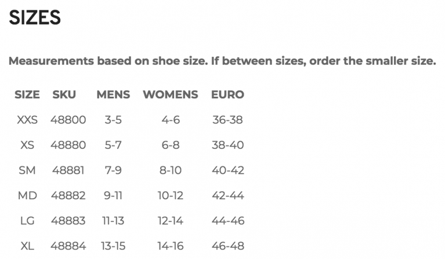This screenshot has height=259, width=445.
Task: Click mens size range 9-11
Action: click(x=113, y=196)
